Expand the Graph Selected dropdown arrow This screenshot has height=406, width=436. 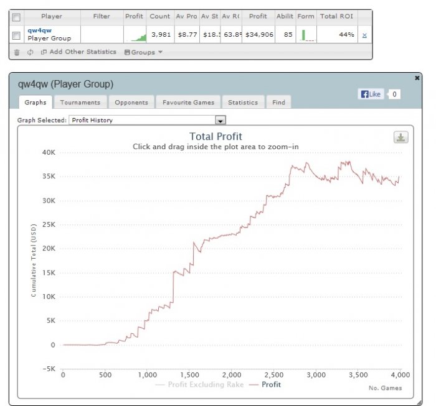click(220, 121)
